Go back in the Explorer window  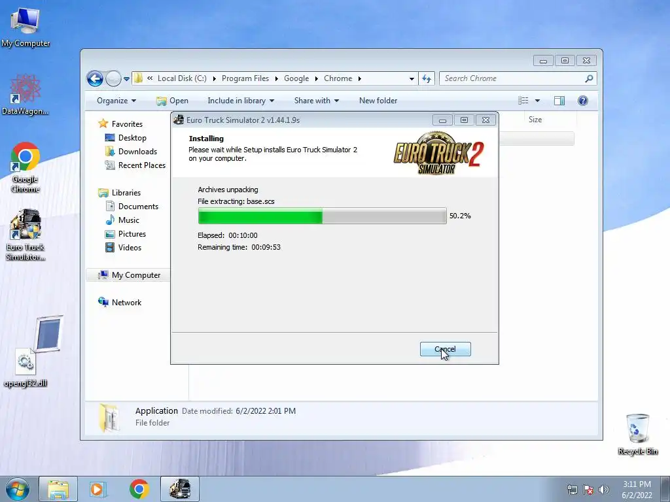point(95,78)
